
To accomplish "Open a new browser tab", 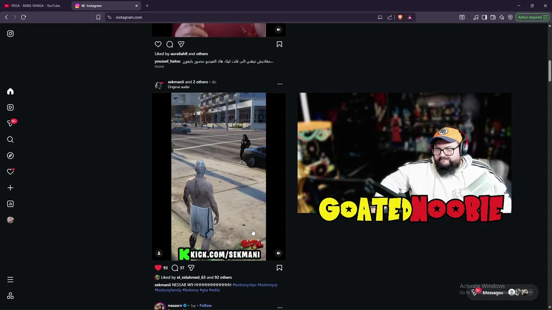I will (x=147, y=6).
